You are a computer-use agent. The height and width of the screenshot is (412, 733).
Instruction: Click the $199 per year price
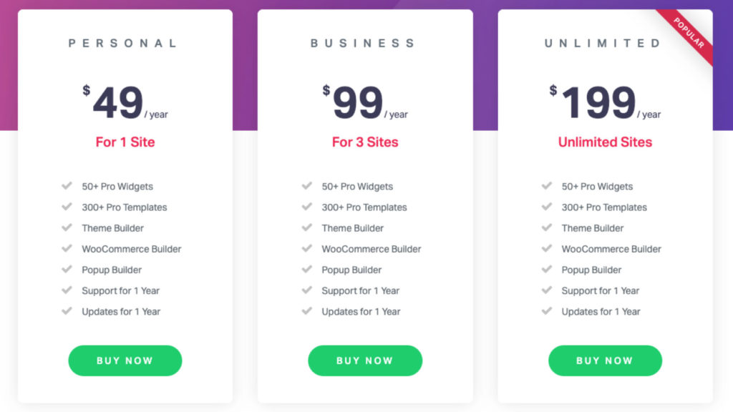[605, 102]
